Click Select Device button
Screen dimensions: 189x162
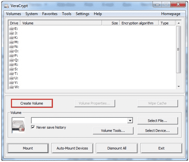(157, 131)
